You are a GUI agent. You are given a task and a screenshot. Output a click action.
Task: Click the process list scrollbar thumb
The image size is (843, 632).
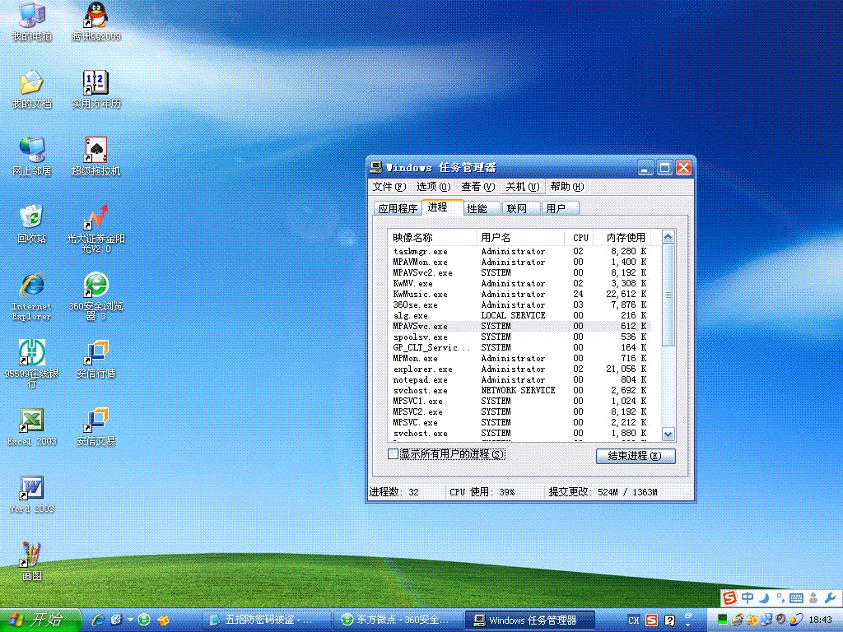(668, 295)
